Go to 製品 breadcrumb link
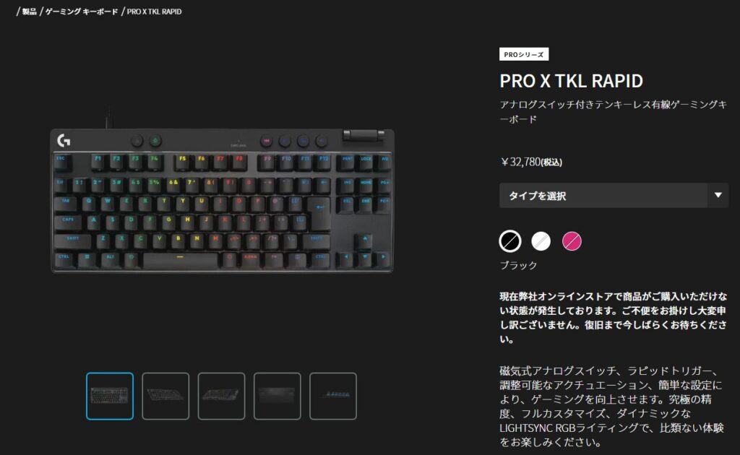740x455 pixels. pos(29,12)
